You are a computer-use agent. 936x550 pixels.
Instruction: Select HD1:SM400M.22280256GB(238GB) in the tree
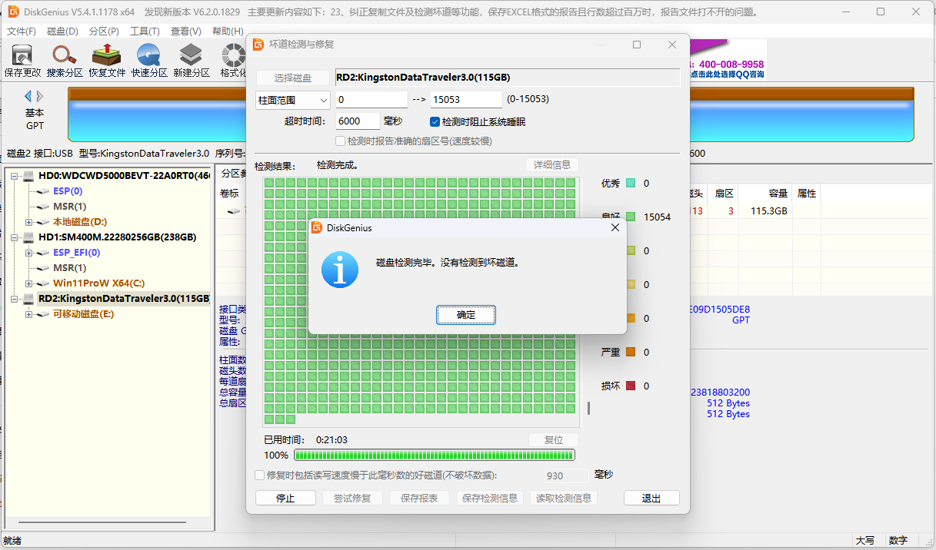tap(117, 237)
